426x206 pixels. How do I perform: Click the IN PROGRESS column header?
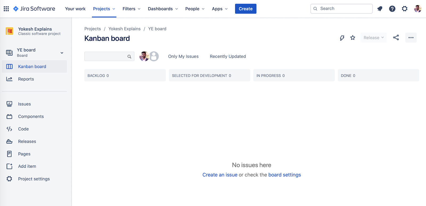pos(294,75)
